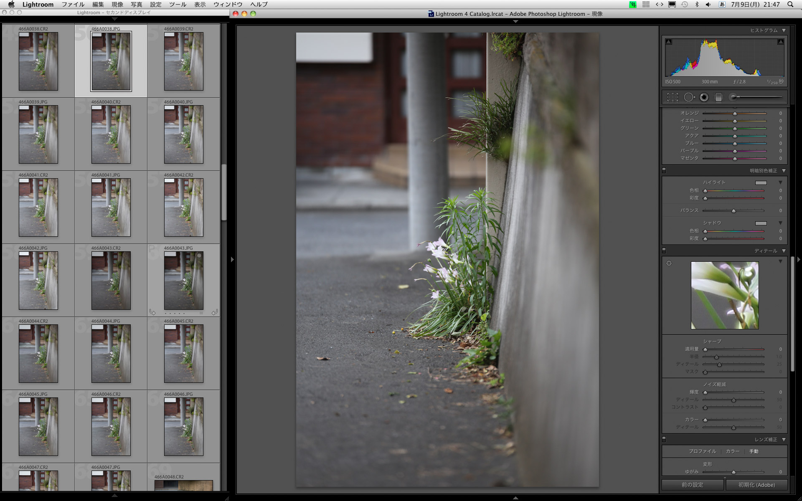Adjust the バランス slider
The height and width of the screenshot is (501, 802).
[733, 211]
